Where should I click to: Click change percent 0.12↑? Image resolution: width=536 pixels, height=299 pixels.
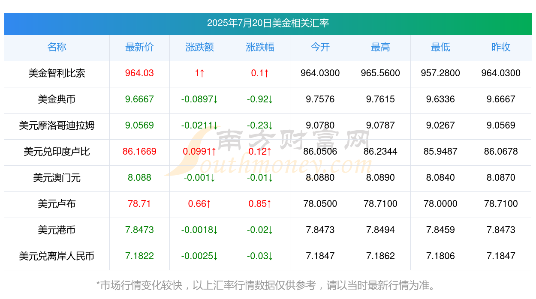click(x=260, y=152)
